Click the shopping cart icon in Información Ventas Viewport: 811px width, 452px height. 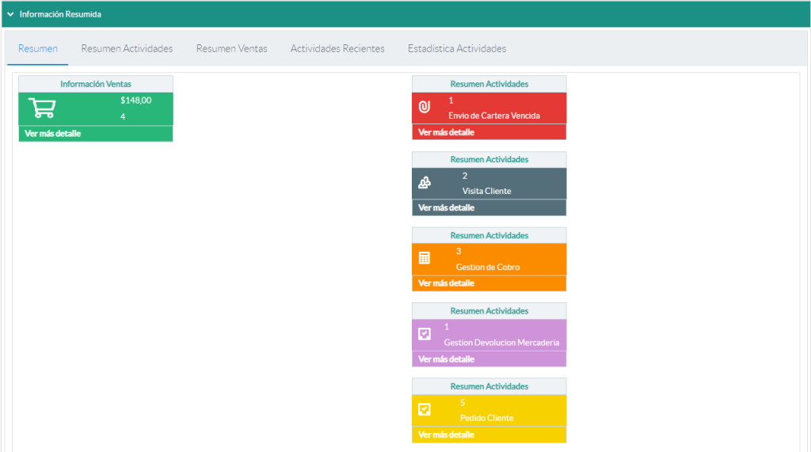pos(42,108)
